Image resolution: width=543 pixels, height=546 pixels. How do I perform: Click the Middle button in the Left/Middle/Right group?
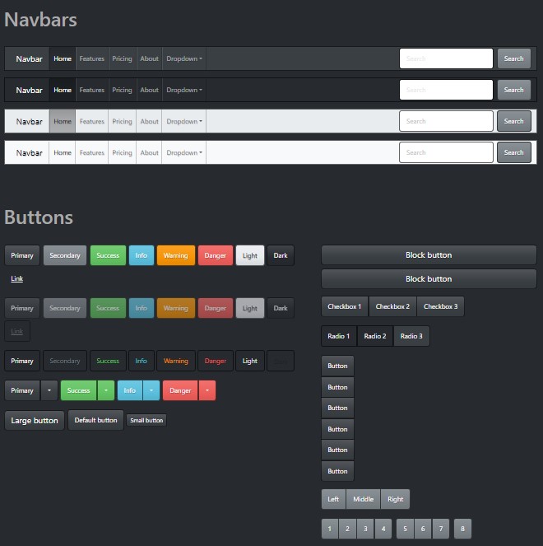click(363, 499)
